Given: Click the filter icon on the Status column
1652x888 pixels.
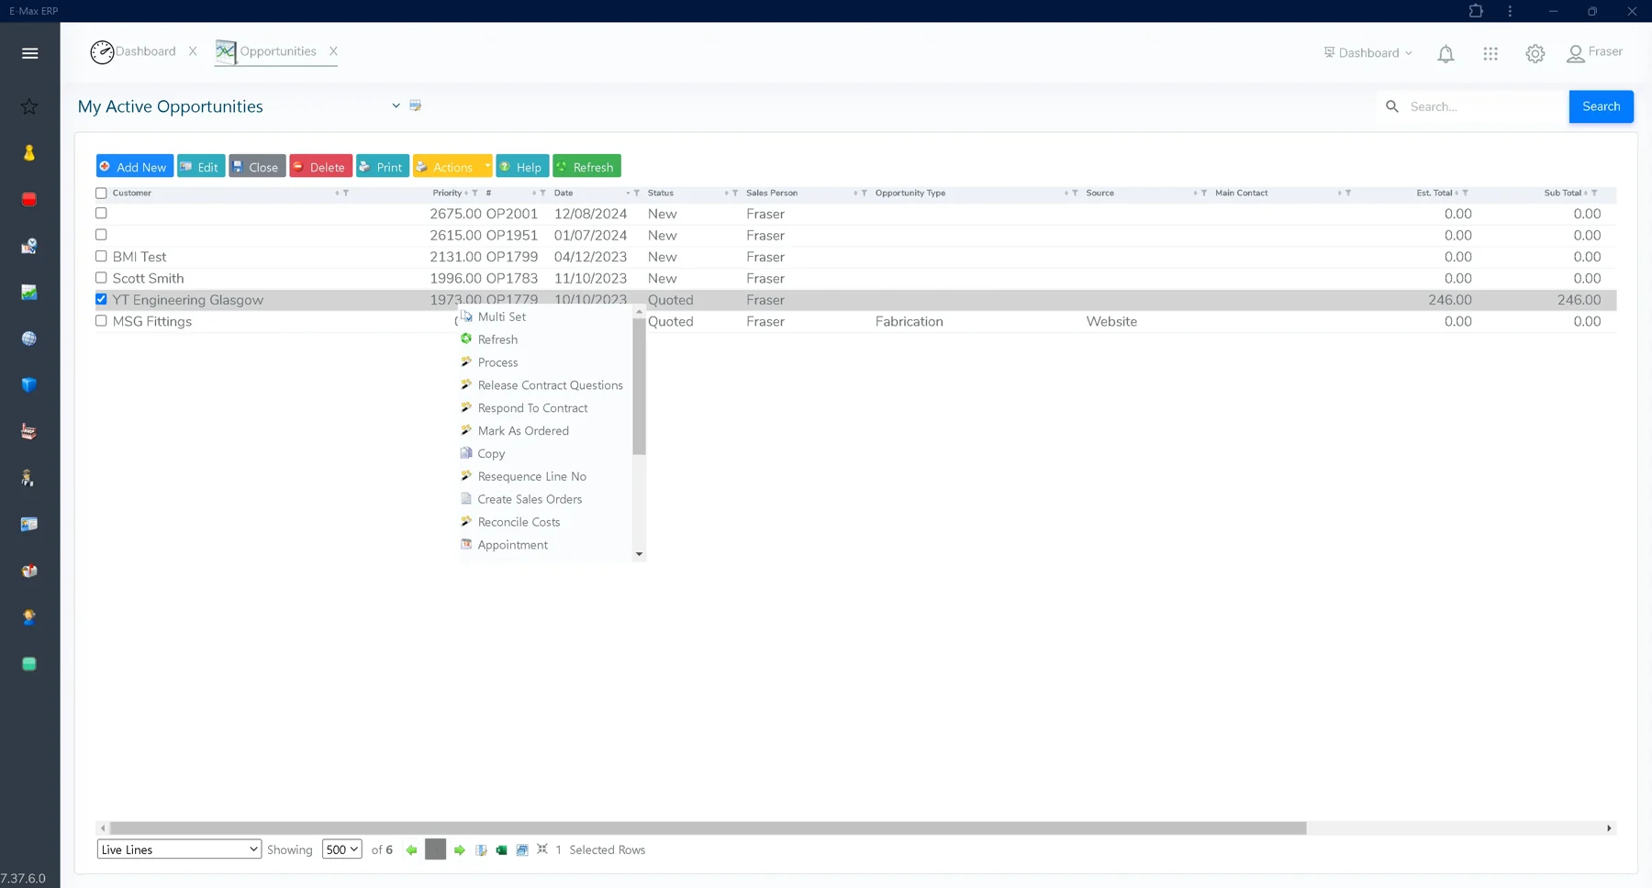Looking at the screenshot, I should pyautogui.click(x=735, y=194).
